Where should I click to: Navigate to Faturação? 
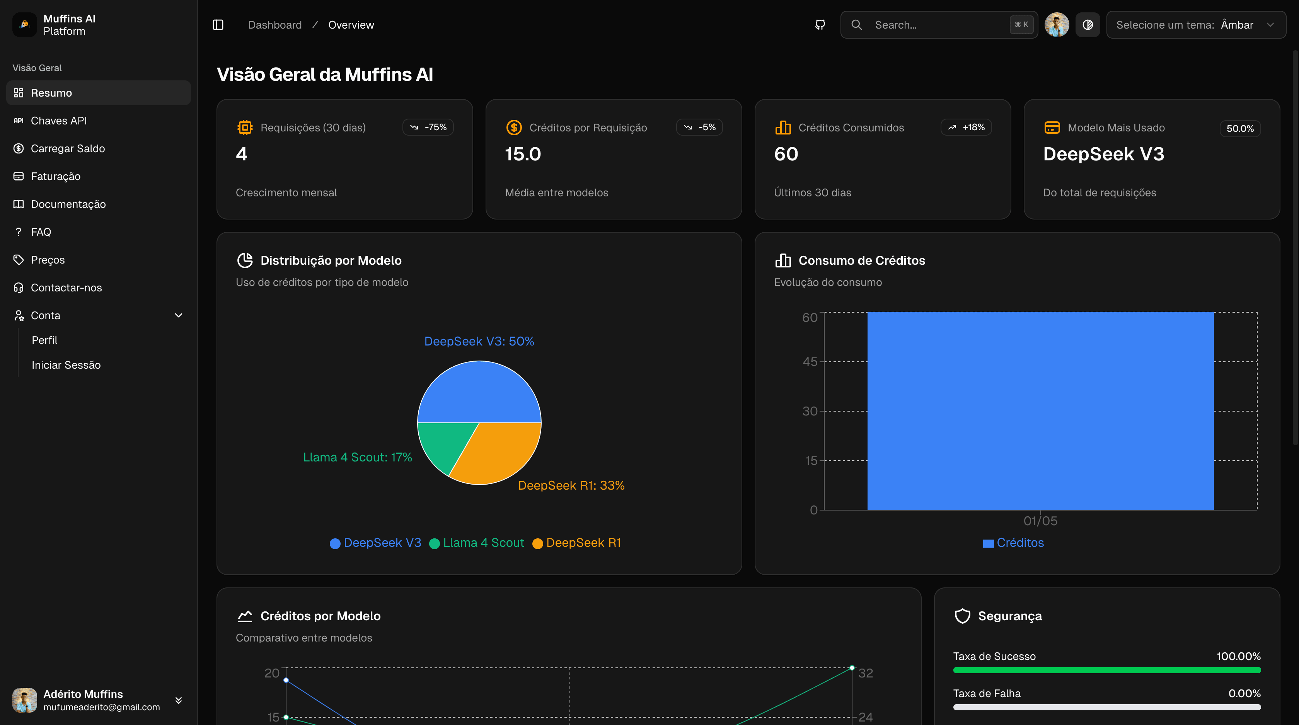98,176
